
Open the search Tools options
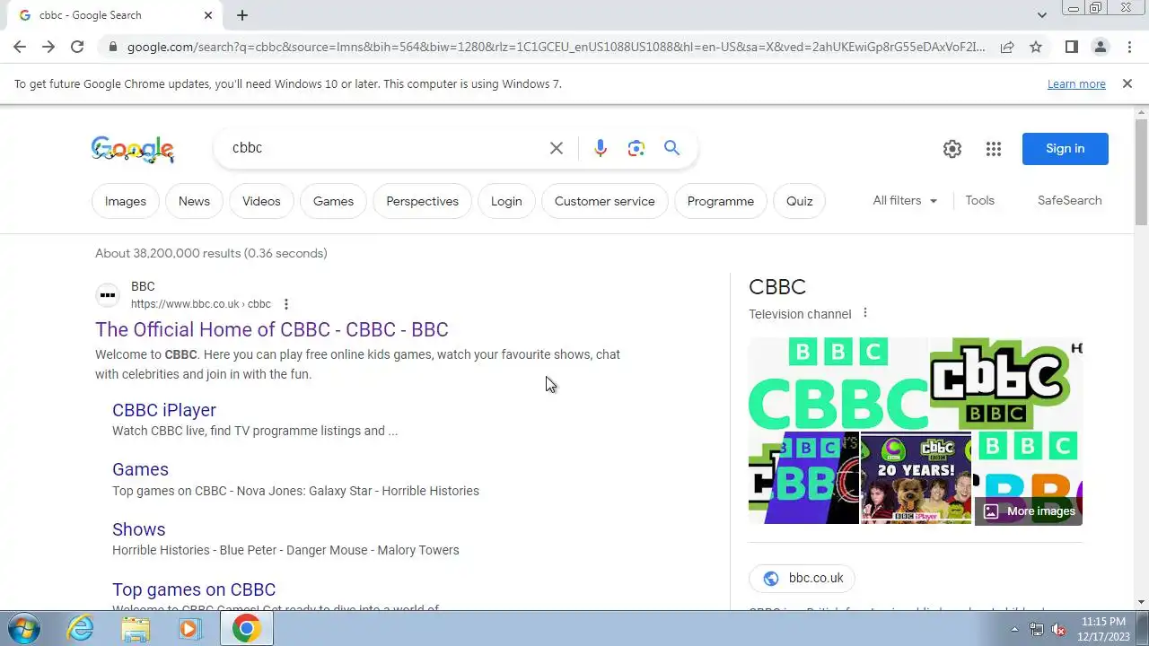pos(979,201)
